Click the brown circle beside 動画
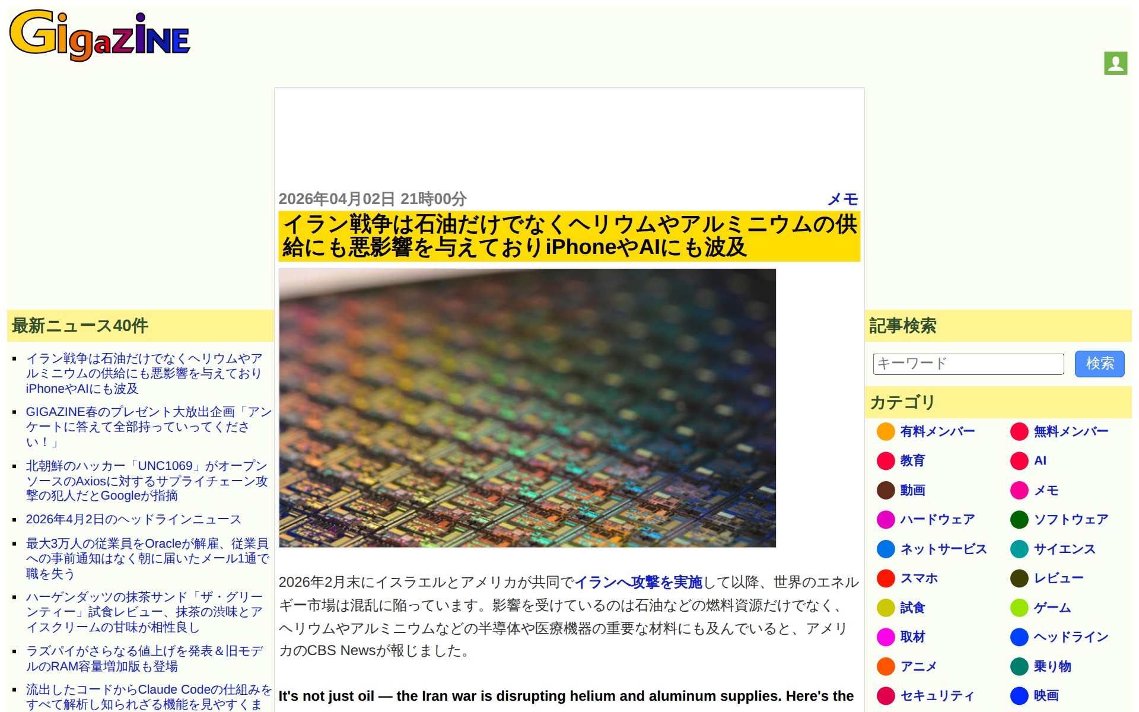 point(886,490)
